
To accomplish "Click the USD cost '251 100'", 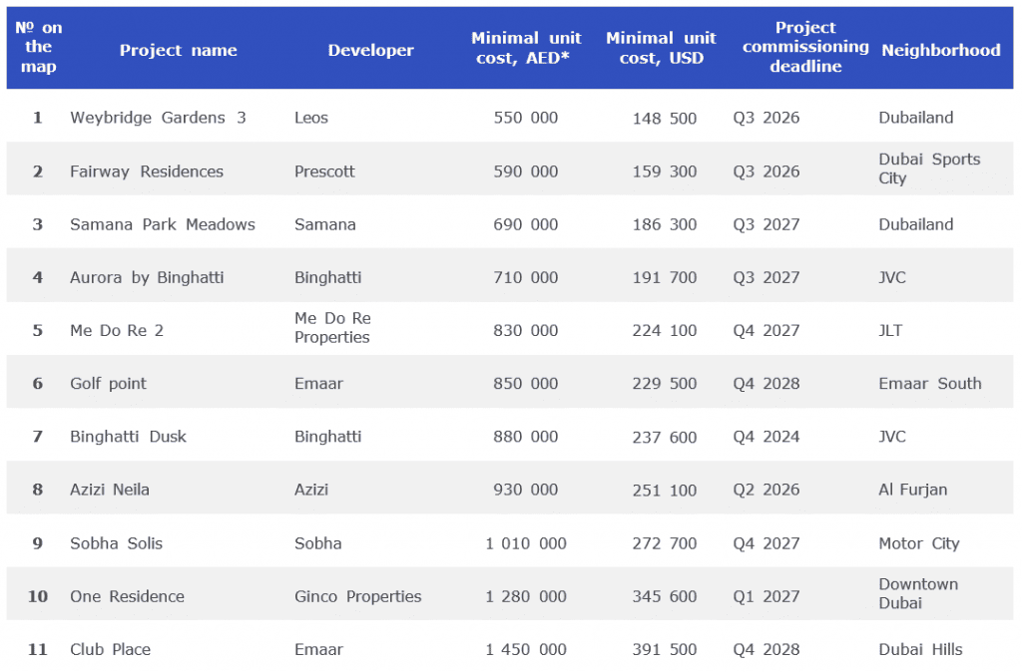I will click(x=664, y=491).
